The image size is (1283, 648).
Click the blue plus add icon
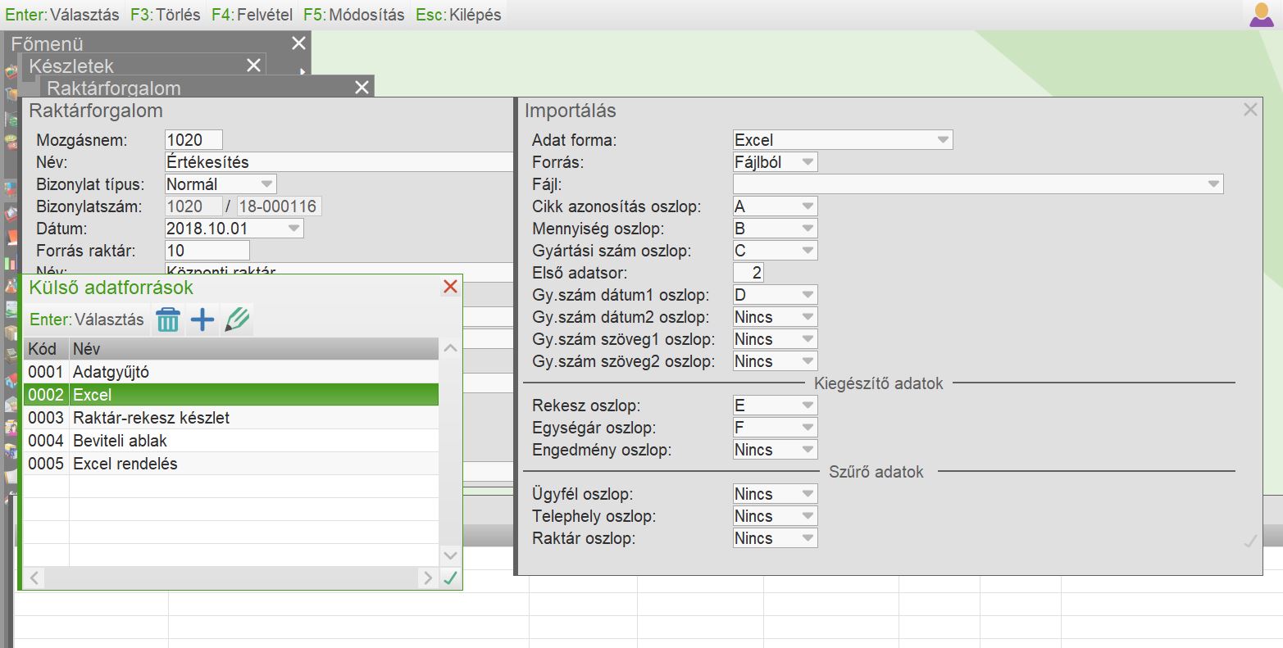(202, 319)
